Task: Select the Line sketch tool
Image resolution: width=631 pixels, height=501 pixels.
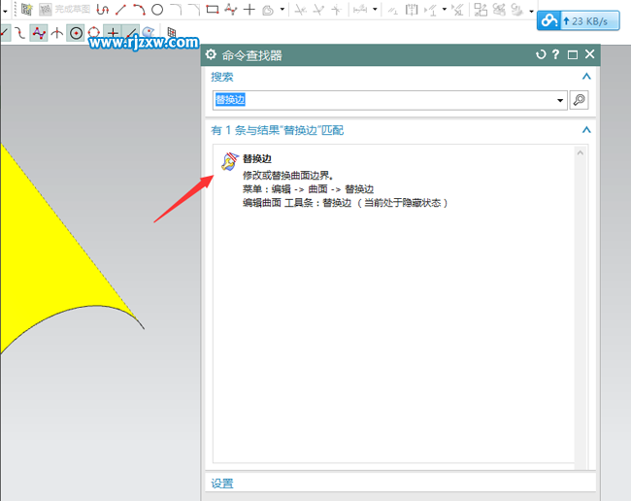Action: [120, 10]
